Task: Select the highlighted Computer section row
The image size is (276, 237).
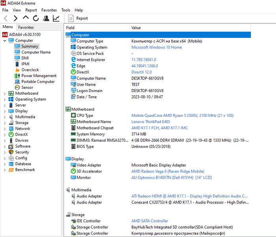Action: 158,35
